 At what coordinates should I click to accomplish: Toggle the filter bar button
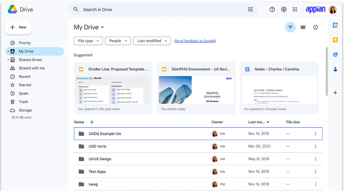click(290, 27)
